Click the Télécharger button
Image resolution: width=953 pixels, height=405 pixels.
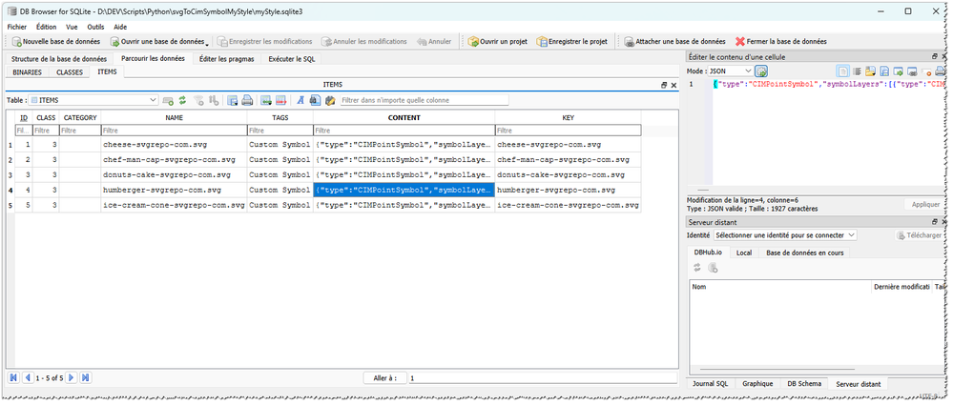pyautogui.click(x=919, y=235)
